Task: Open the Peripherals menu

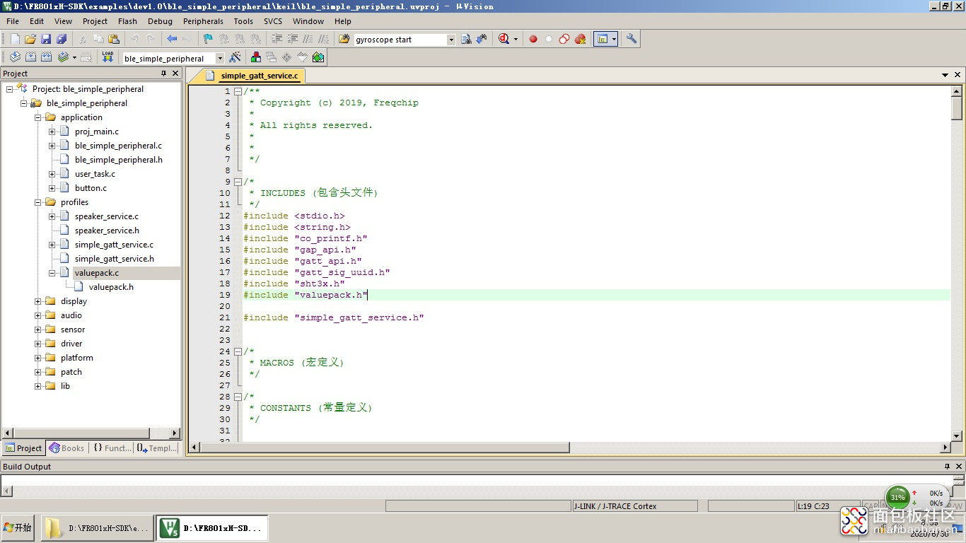Action: pos(203,21)
